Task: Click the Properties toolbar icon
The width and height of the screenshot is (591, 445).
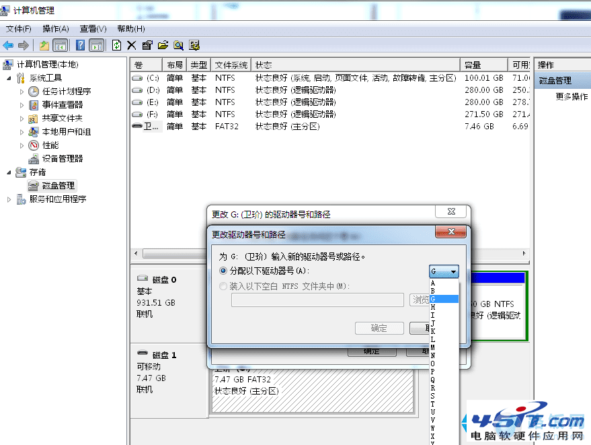Action: point(147,45)
